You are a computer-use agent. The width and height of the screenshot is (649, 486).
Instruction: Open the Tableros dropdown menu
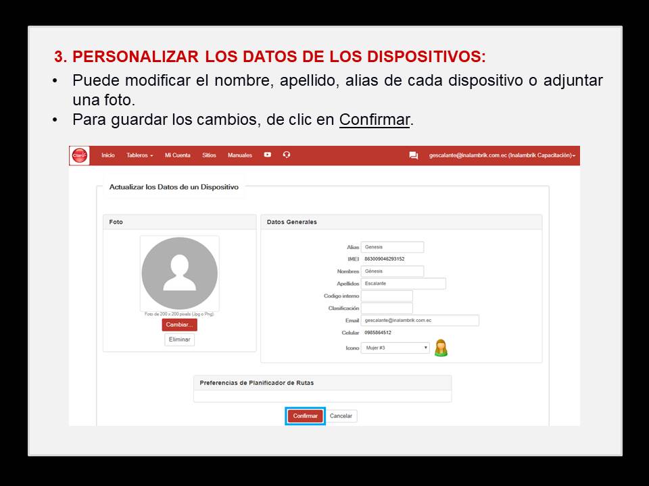[140, 155]
